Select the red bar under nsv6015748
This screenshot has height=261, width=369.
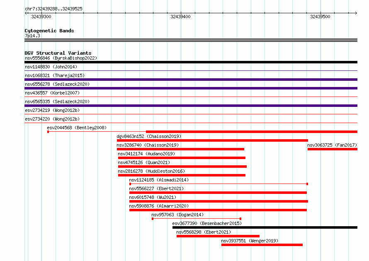pyautogui.click(x=218, y=201)
